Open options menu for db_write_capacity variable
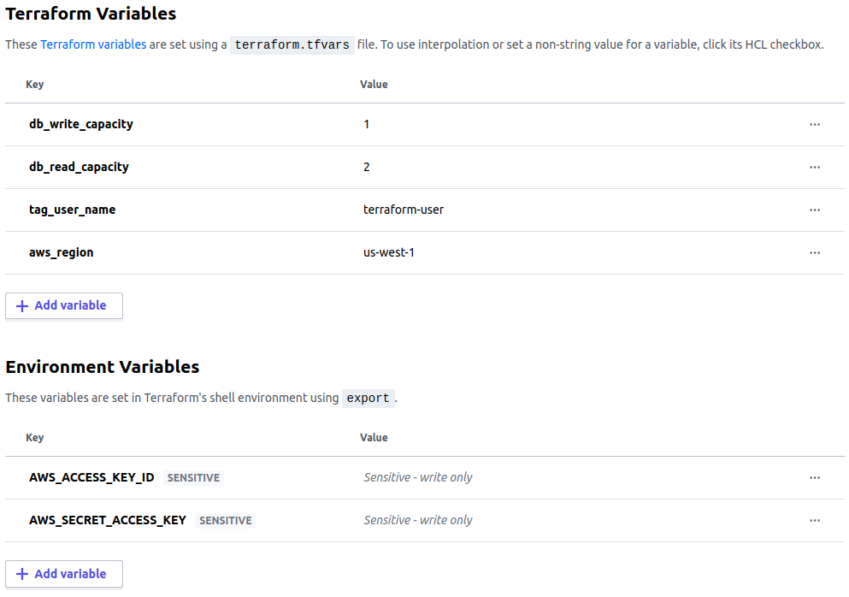 coord(814,124)
